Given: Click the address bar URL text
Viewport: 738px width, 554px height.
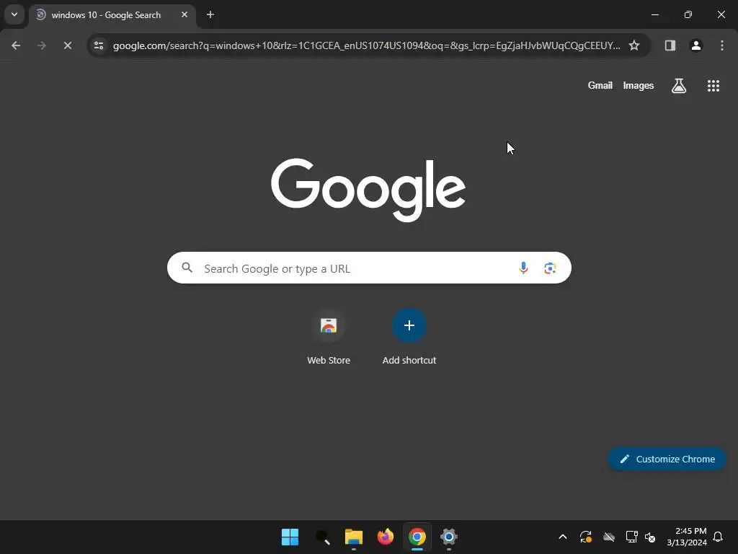Looking at the screenshot, I should (x=366, y=45).
